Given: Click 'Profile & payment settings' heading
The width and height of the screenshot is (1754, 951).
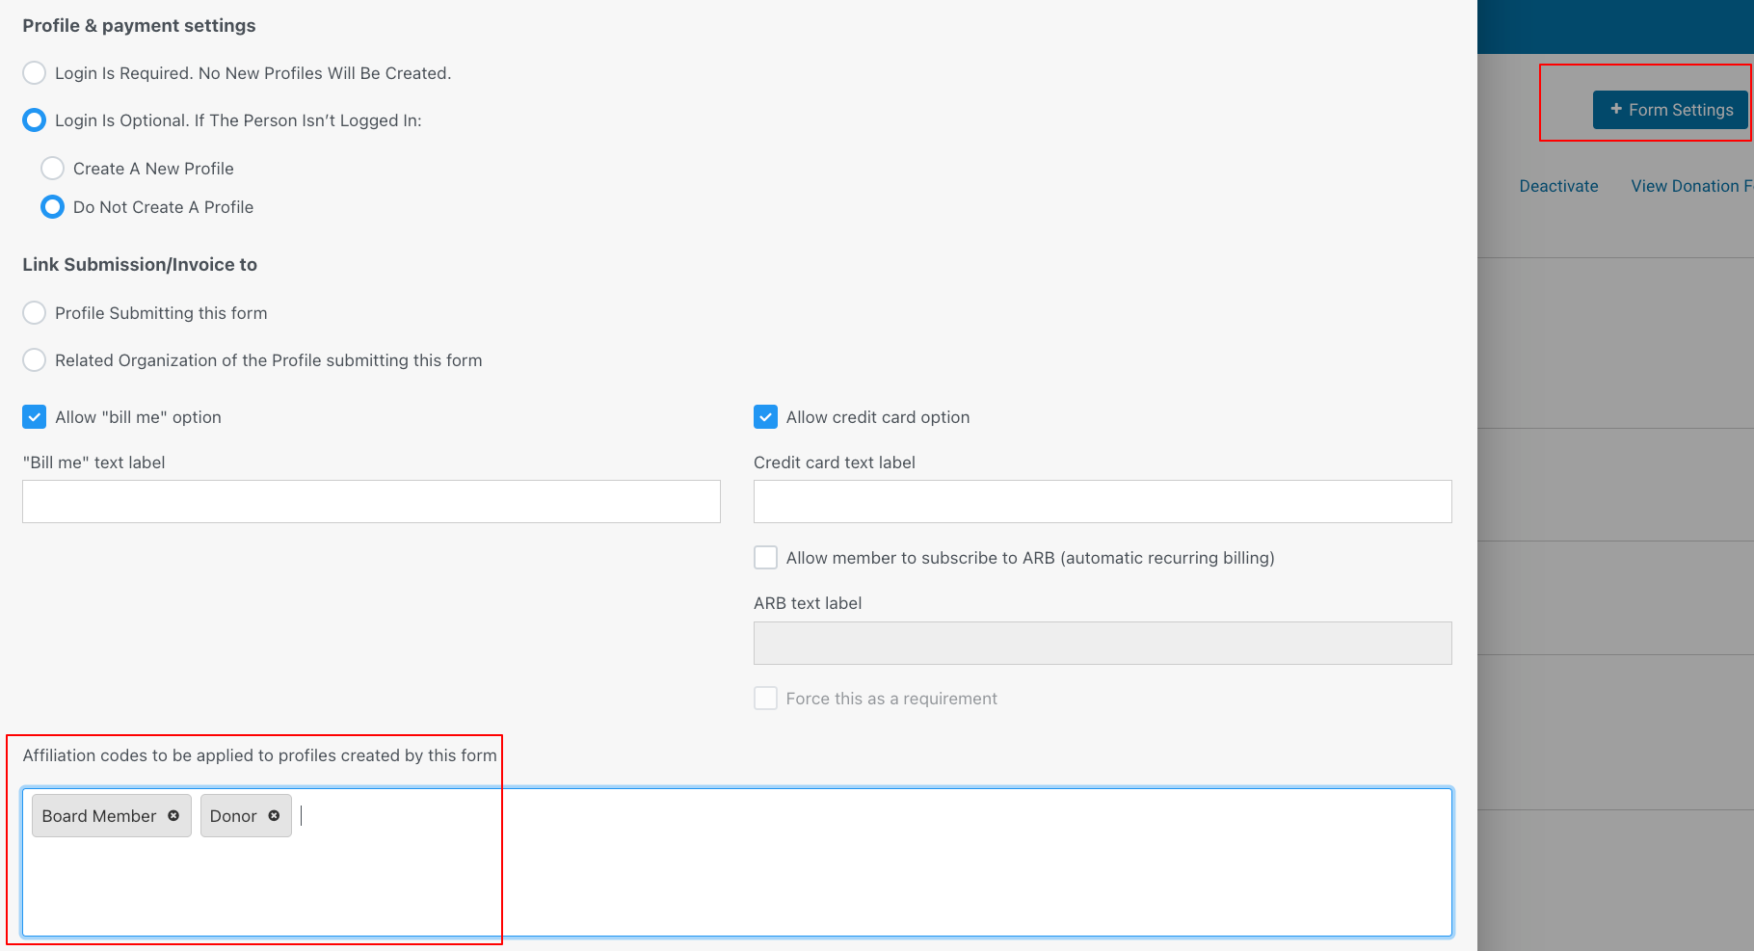Looking at the screenshot, I should tap(139, 26).
